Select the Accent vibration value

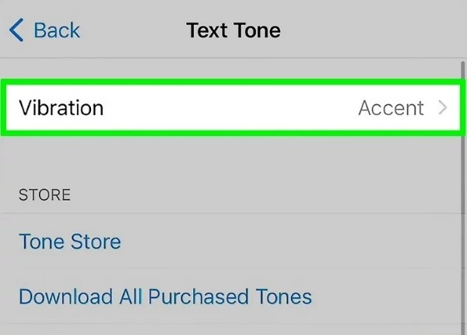tap(391, 107)
